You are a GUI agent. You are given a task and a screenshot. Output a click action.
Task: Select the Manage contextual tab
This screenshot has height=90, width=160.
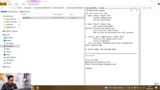coord(34,1)
